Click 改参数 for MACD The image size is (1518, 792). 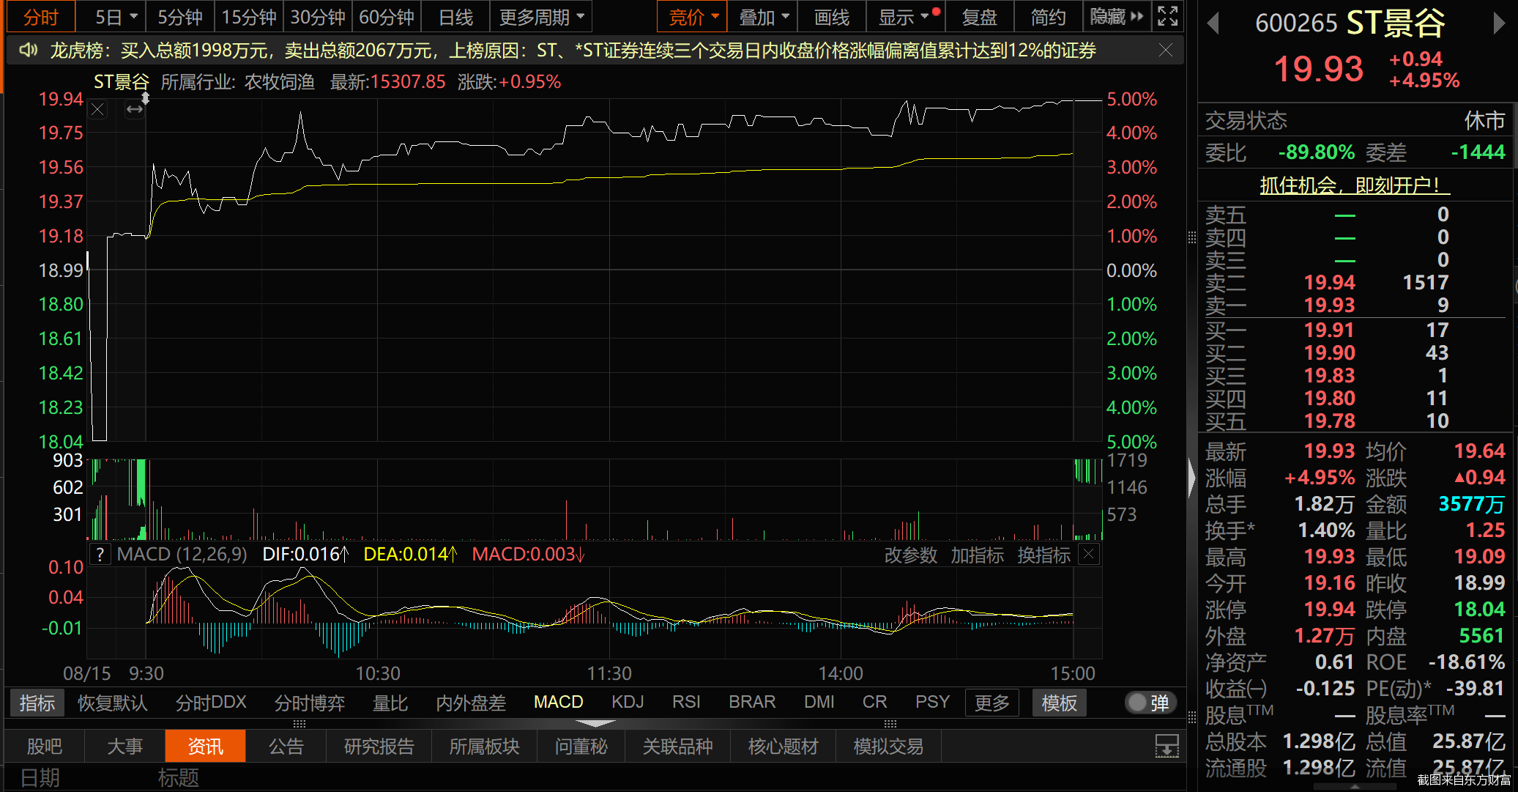point(911,555)
